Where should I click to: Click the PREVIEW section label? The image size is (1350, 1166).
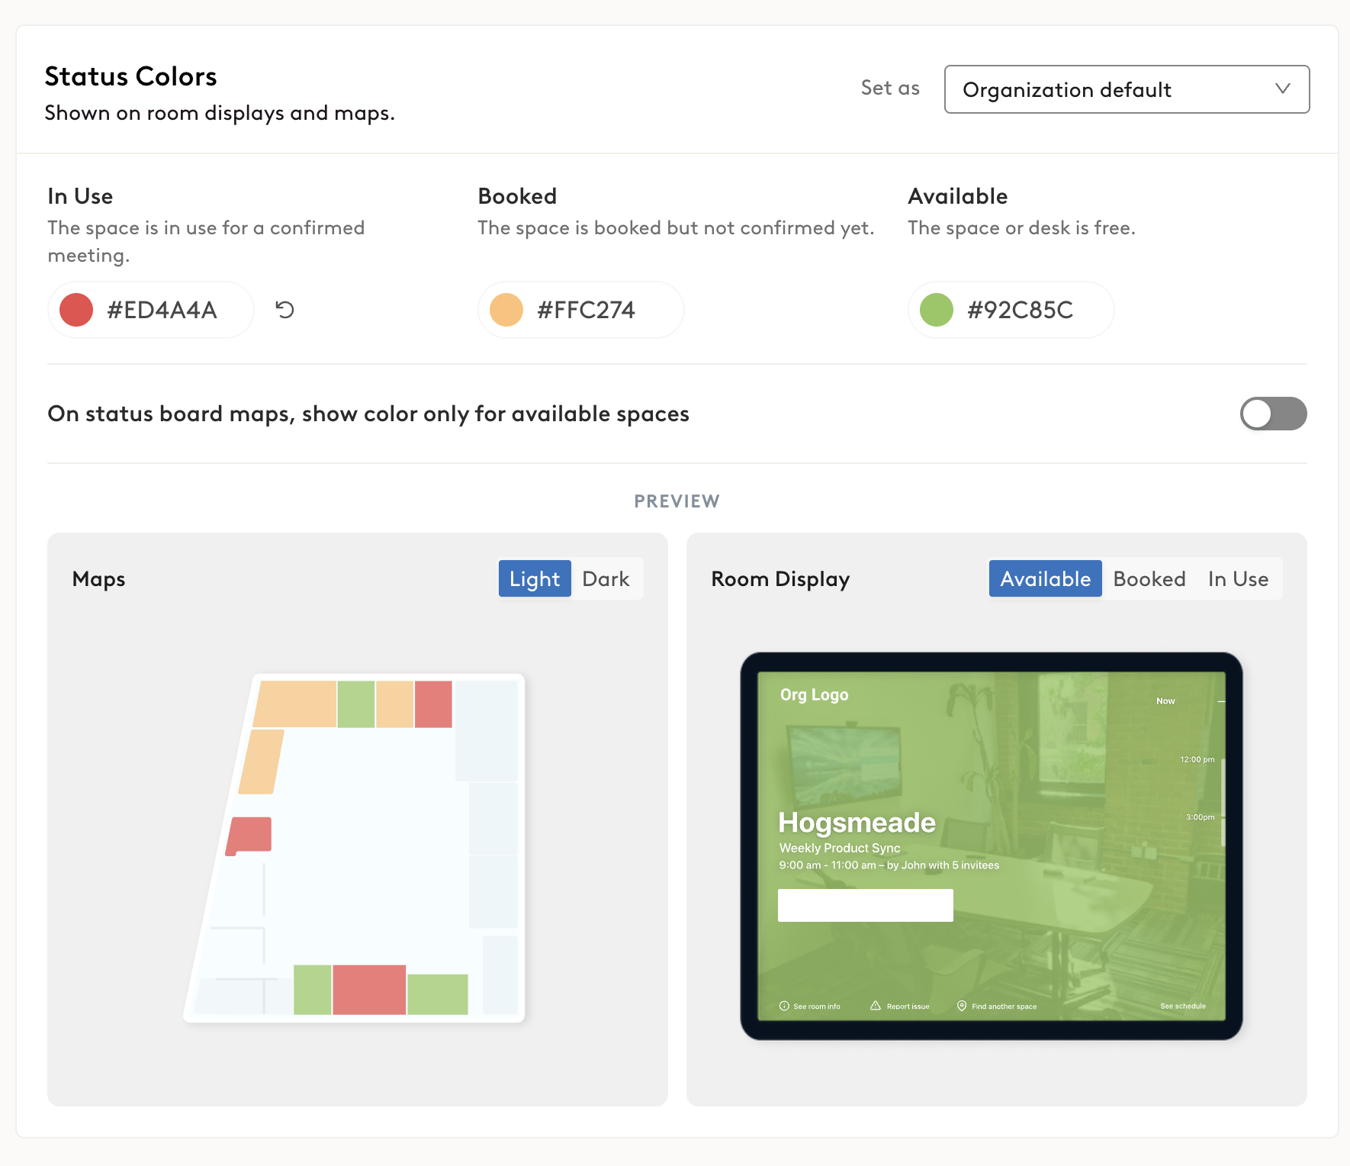click(677, 501)
